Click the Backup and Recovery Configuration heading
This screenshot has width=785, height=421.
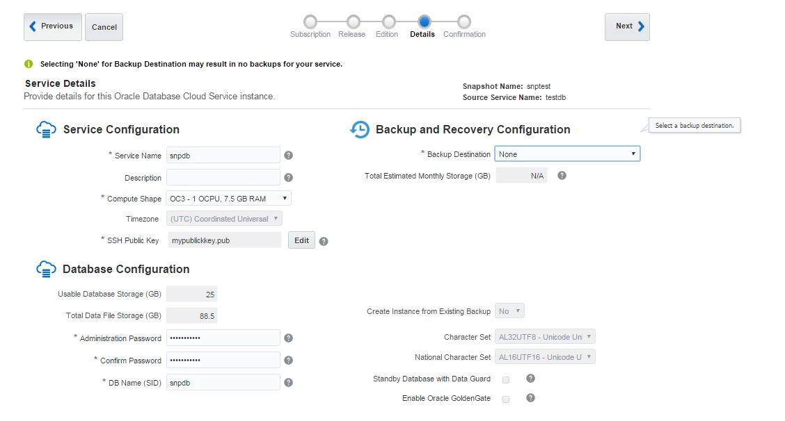(x=473, y=129)
